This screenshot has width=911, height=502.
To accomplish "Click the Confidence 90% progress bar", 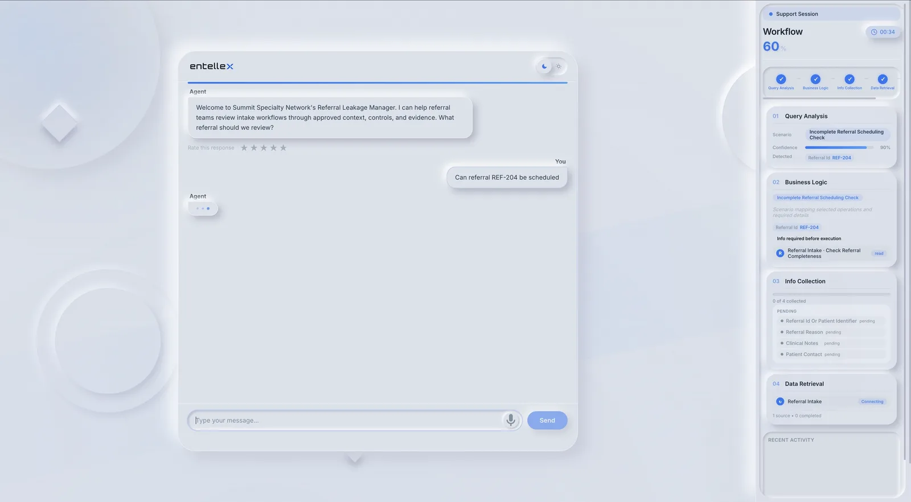I will (x=839, y=147).
